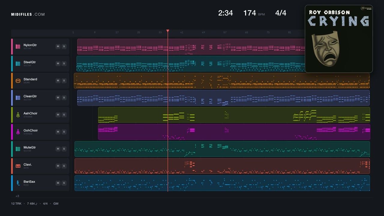The image size is (384, 216).
Task: Select the AahChoir track name
Action: (x=30, y=113)
